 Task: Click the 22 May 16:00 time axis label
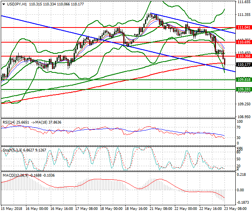(x=211, y=209)
